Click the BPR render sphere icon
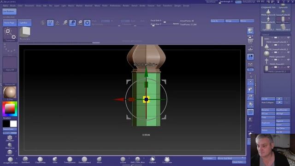295x166 pixels. [250, 31]
